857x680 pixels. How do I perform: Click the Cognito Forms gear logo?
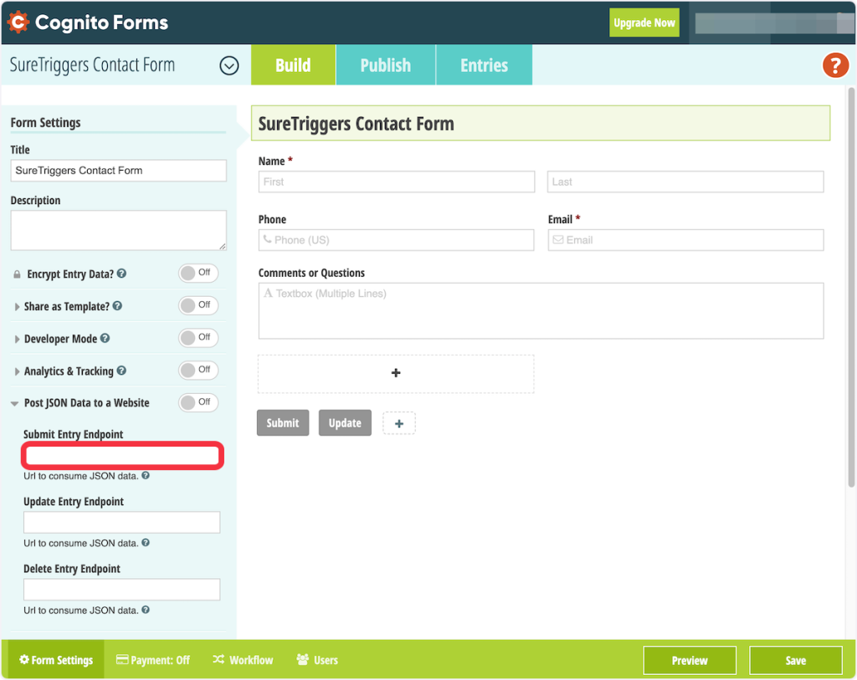point(18,23)
